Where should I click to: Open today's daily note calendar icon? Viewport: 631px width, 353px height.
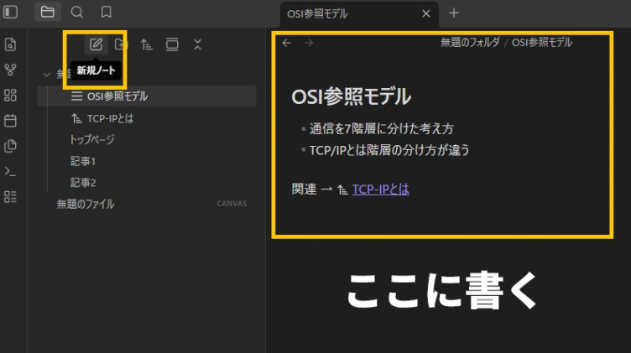(x=11, y=120)
